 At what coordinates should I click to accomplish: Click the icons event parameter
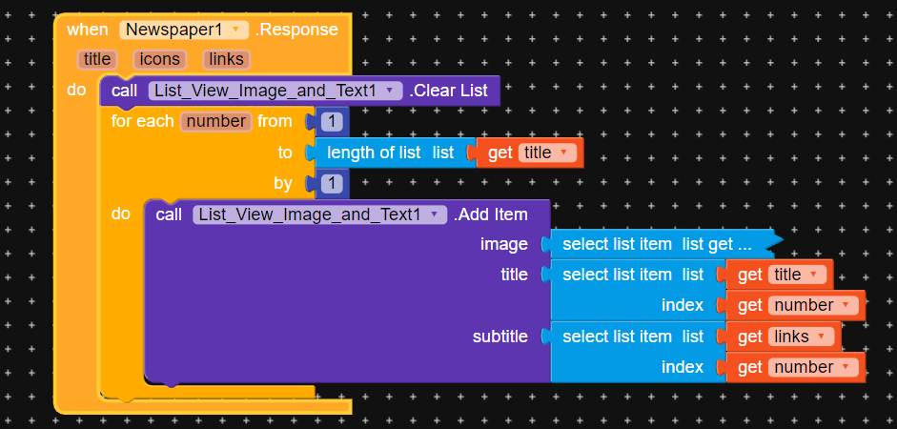pyautogui.click(x=159, y=59)
